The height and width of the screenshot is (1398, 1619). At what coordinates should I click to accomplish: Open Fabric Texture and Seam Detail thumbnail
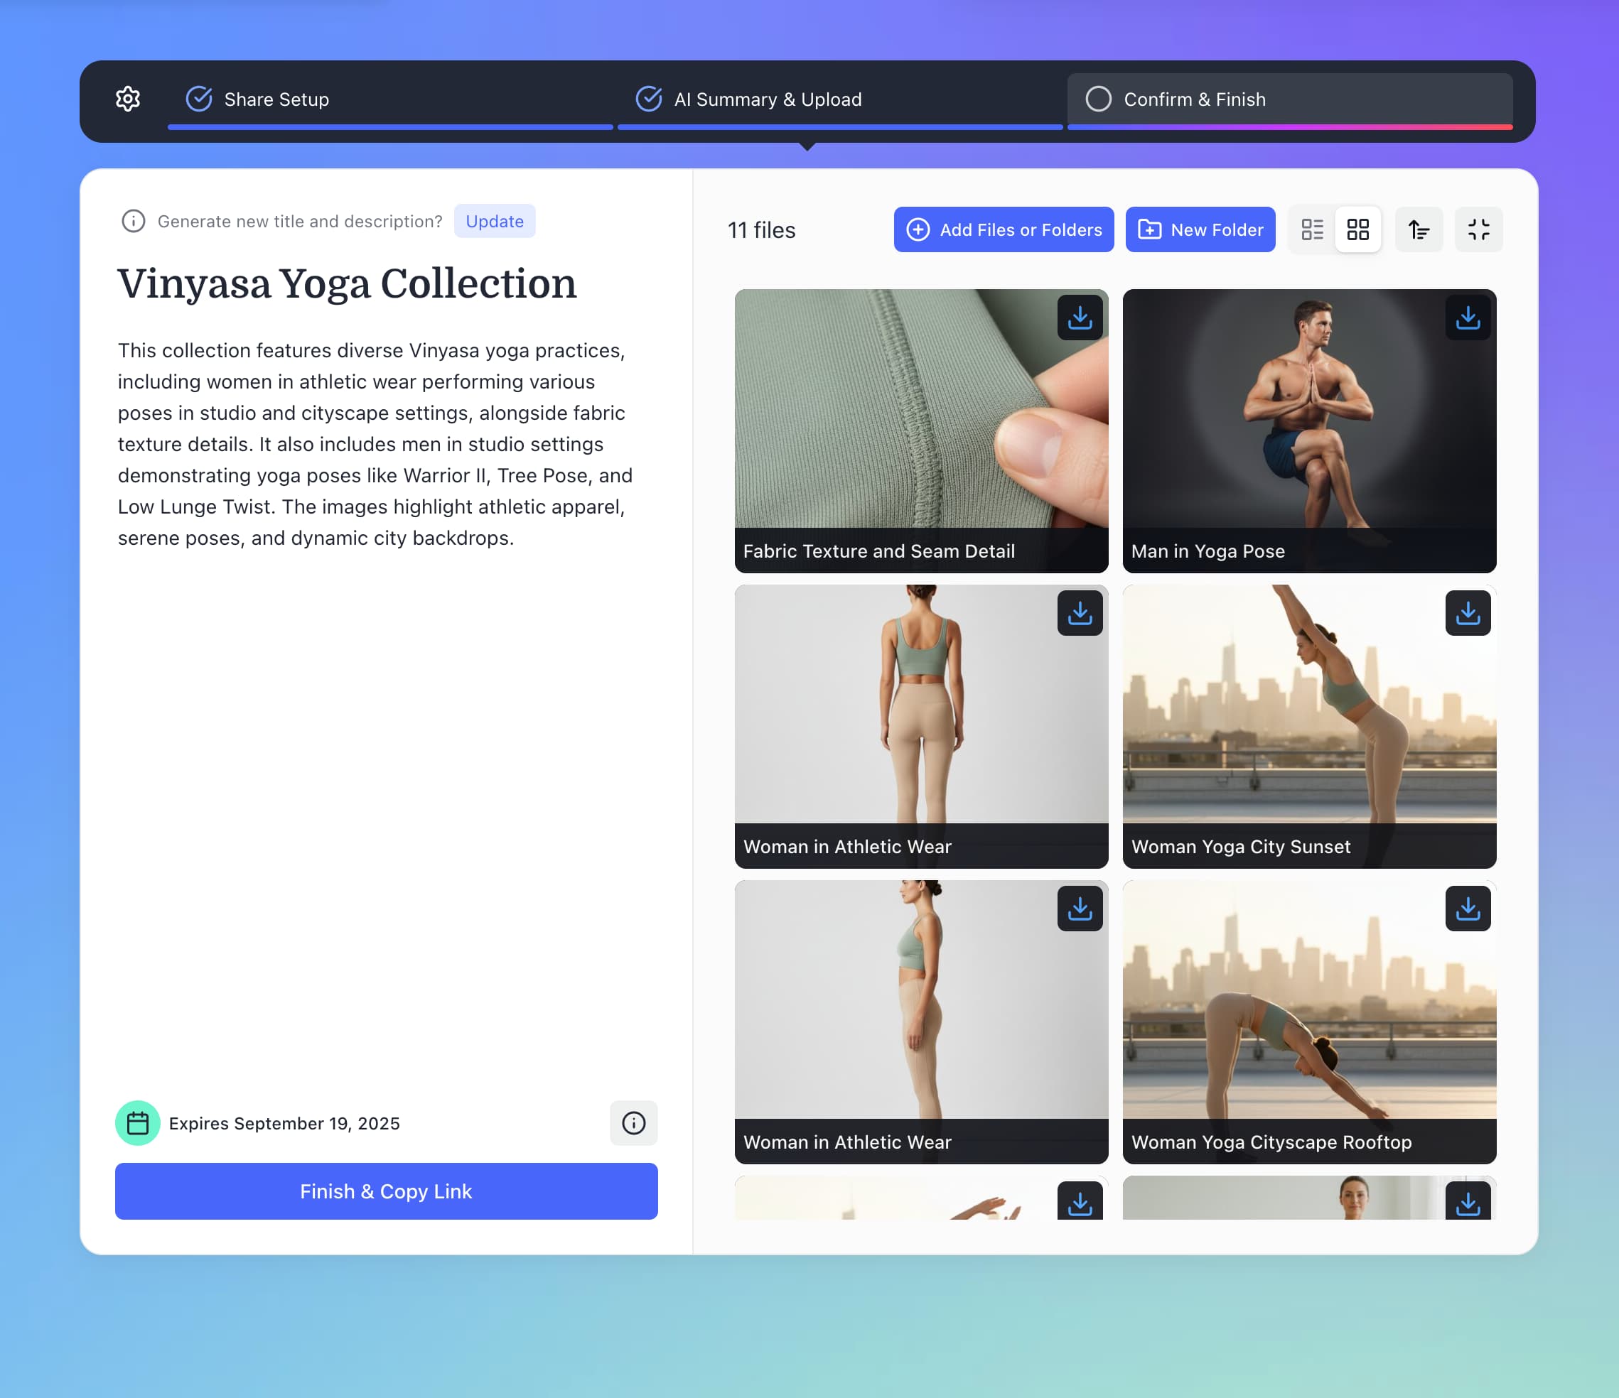tap(921, 431)
